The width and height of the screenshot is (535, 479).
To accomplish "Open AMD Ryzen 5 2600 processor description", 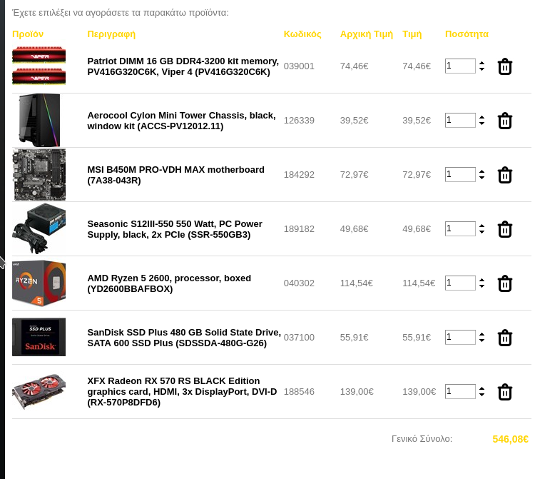I will pos(169,283).
